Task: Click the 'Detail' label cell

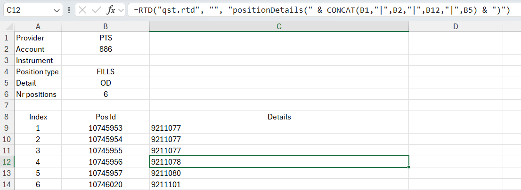Action: coord(38,83)
